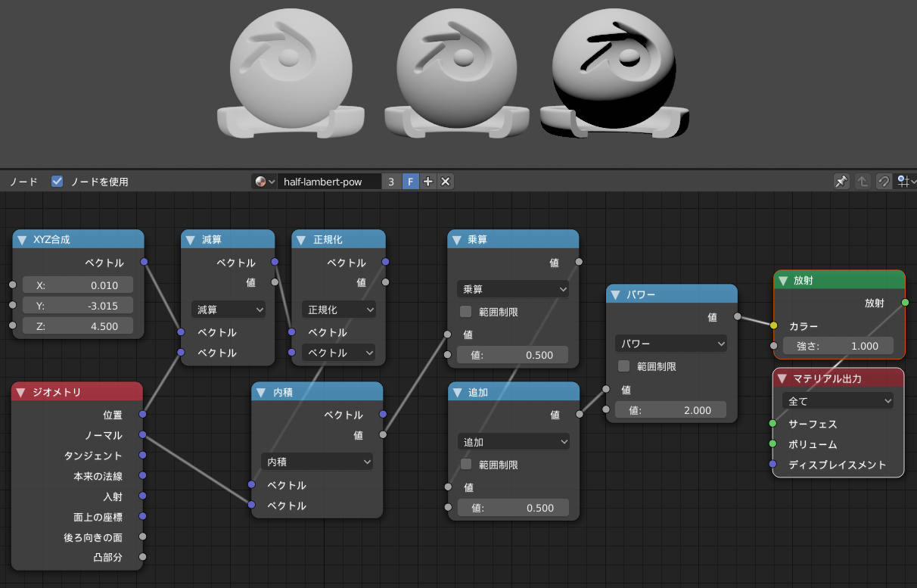Select the 追加 node header

pos(513,392)
